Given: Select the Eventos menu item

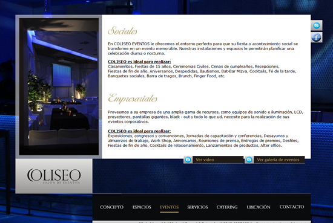Looking at the screenshot, I should [170, 207].
